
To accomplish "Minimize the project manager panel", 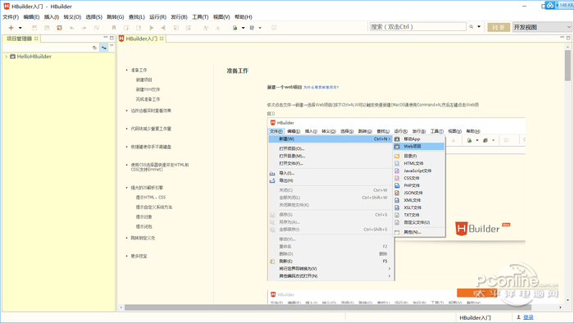I will point(106,38).
